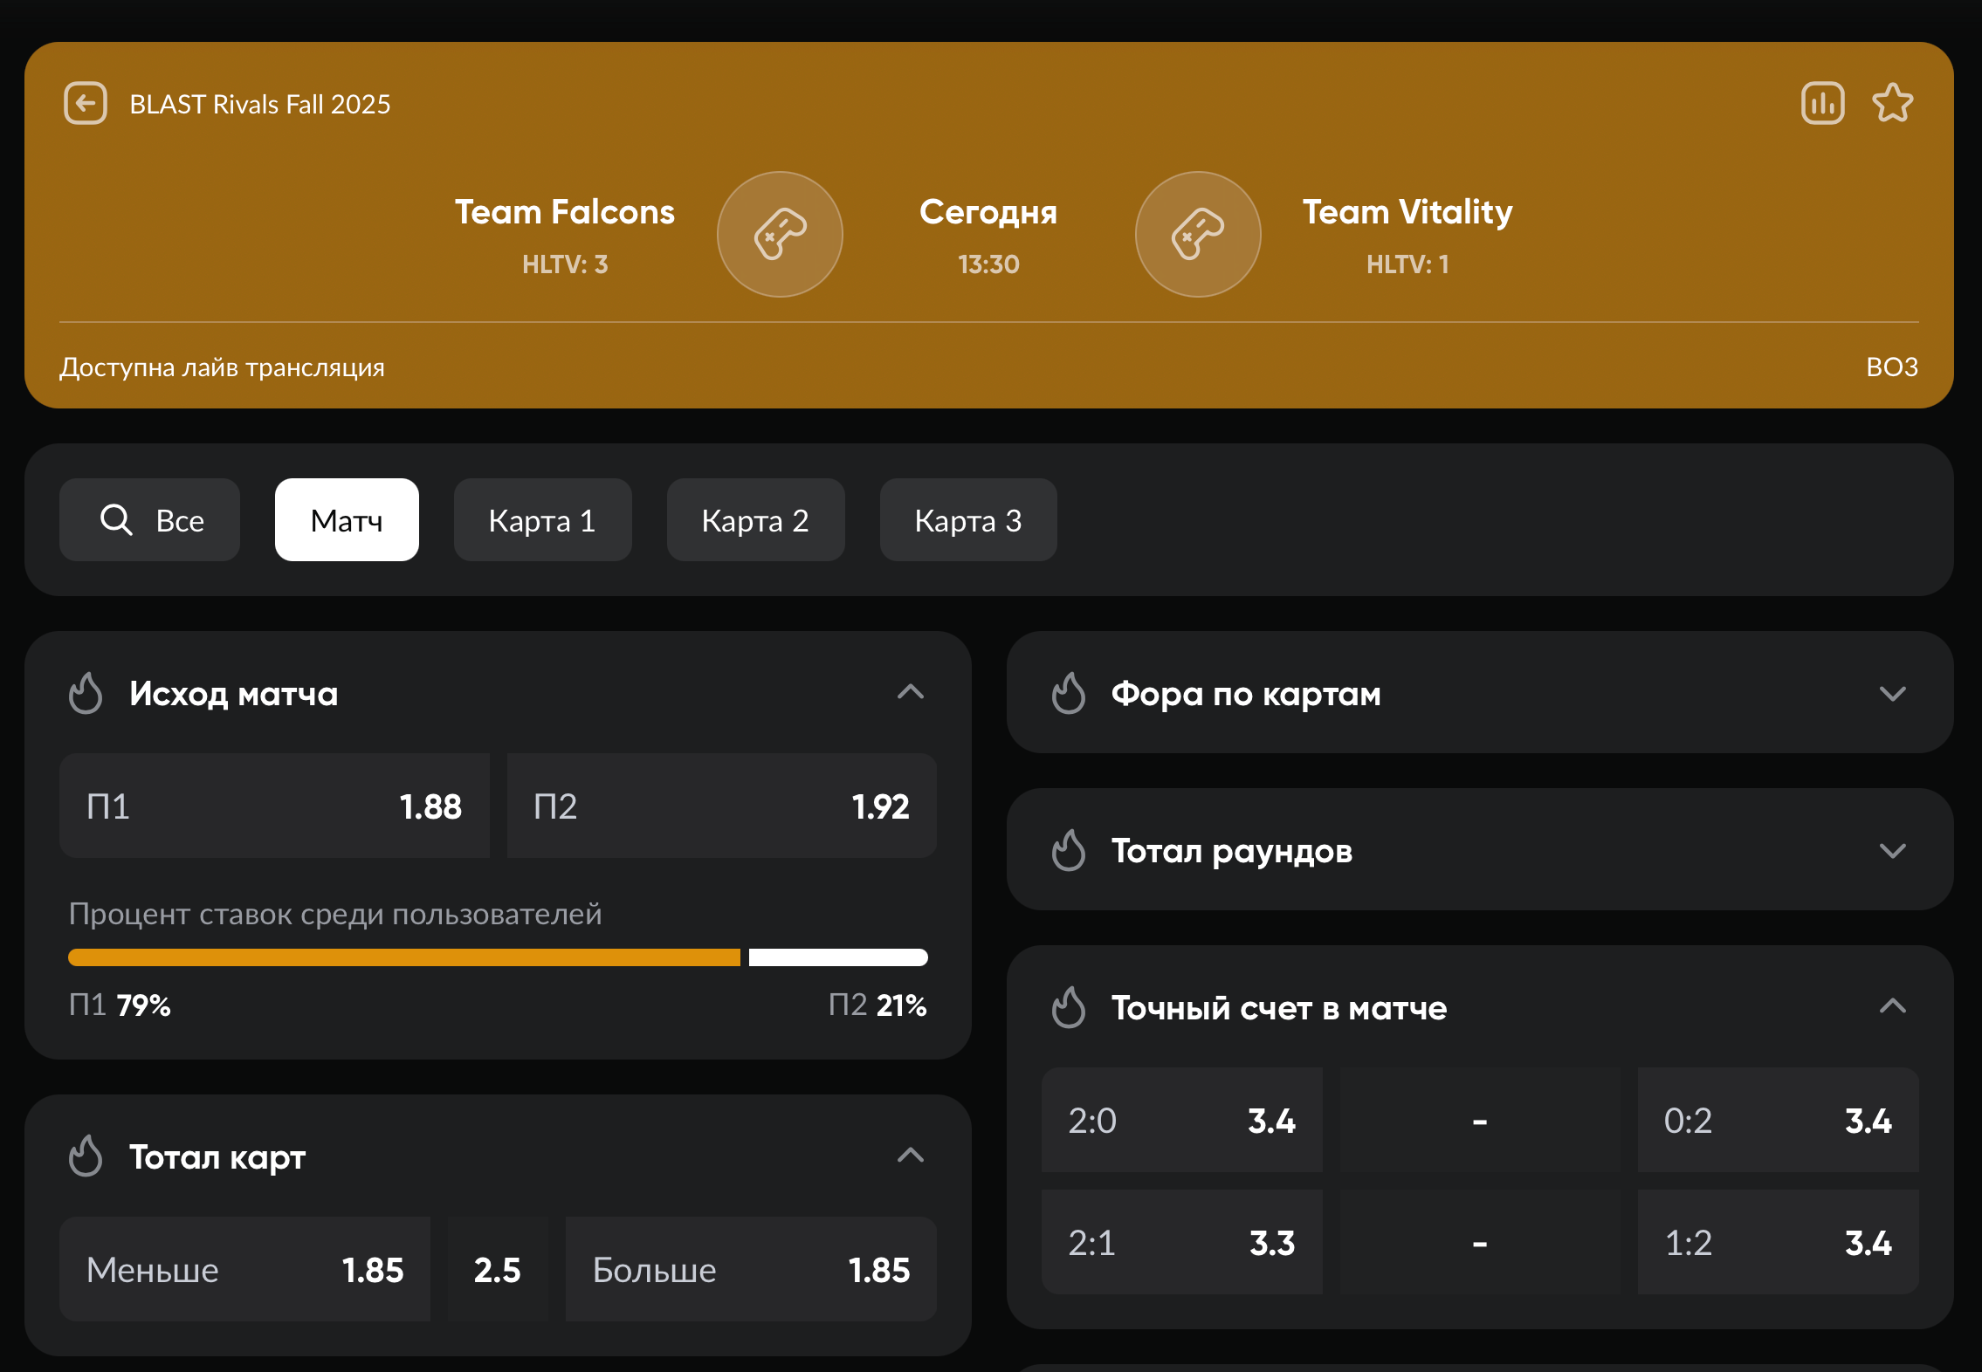Collapse the Точный счет в матче section
The height and width of the screenshot is (1372, 1982).
(x=1891, y=1007)
